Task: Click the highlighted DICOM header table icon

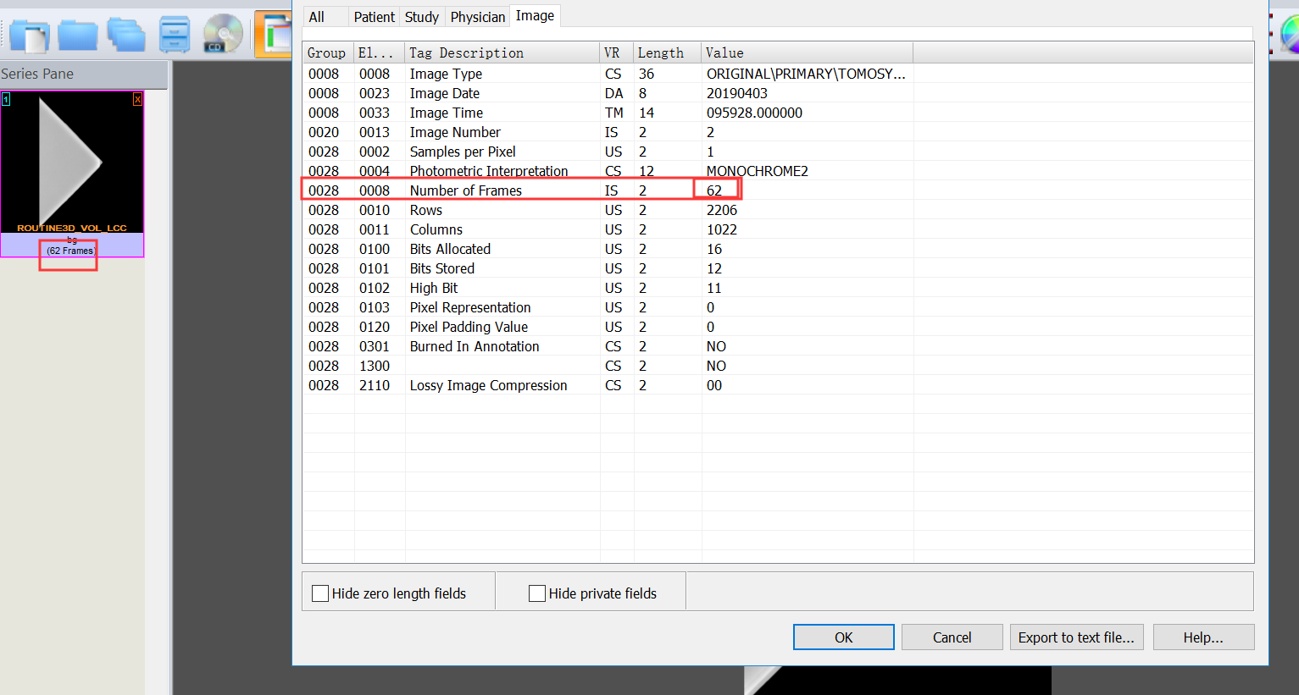Action: [x=273, y=34]
